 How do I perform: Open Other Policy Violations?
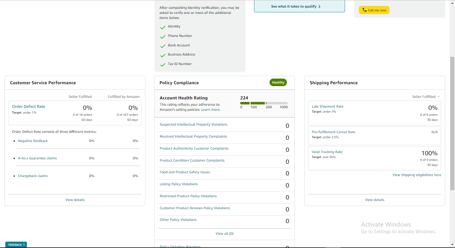pyautogui.click(x=178, y=220)
